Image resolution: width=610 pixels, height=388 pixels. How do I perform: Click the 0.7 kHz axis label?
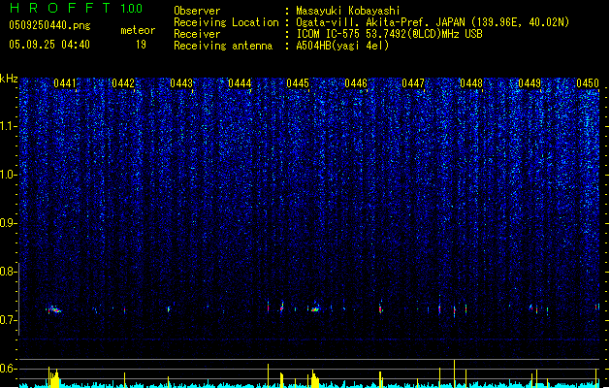8,320
